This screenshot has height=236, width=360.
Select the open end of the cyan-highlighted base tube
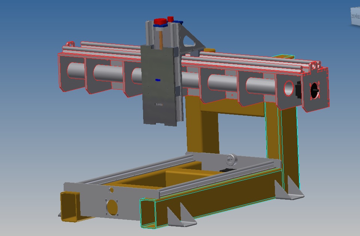[148, 212]
